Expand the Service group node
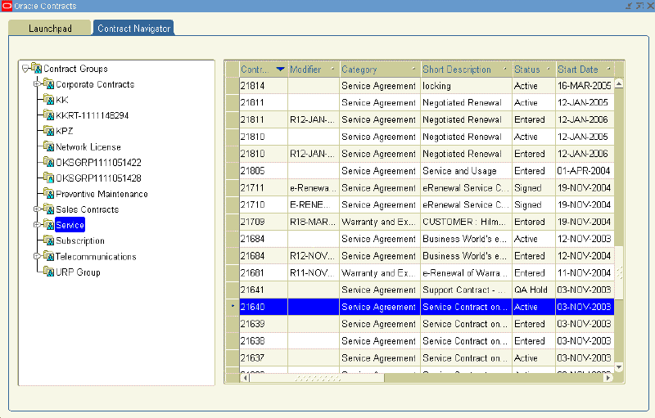 [37, 225]
